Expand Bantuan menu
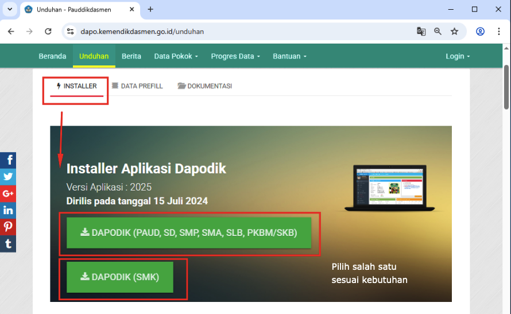The width and height of the screenshot is (511, 314). [x=290, y=56]
